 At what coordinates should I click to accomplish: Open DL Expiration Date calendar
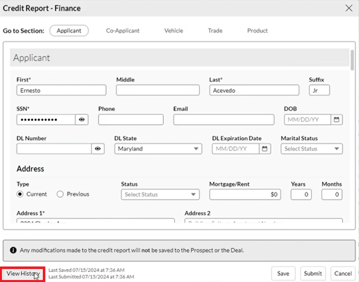[265, 149]
